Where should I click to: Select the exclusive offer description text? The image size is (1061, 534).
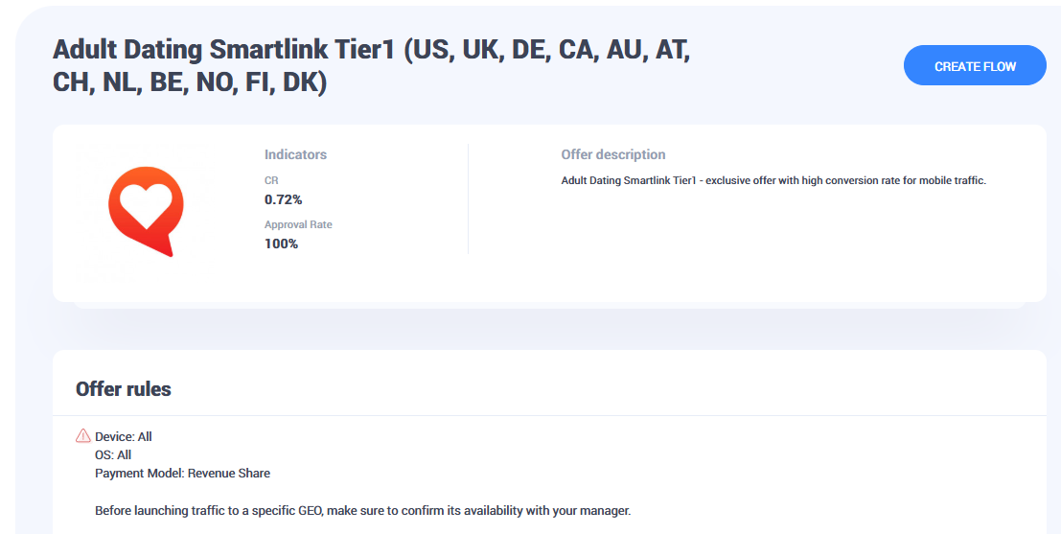pos(773,180)
